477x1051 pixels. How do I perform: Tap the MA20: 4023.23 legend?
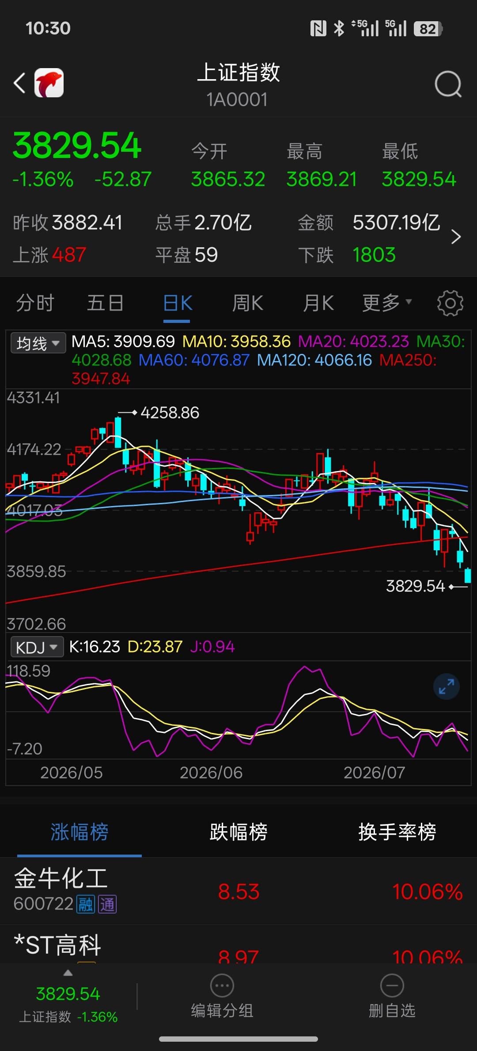coord(354,341)
